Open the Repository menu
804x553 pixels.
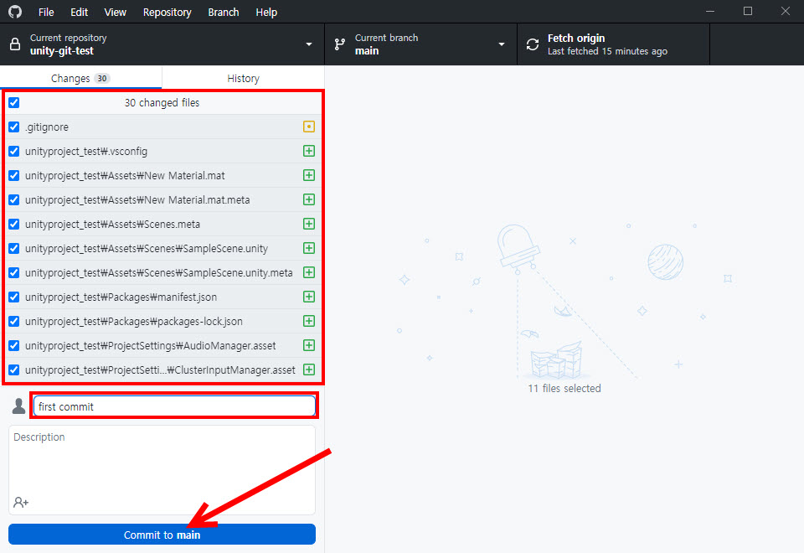[167, 12]
